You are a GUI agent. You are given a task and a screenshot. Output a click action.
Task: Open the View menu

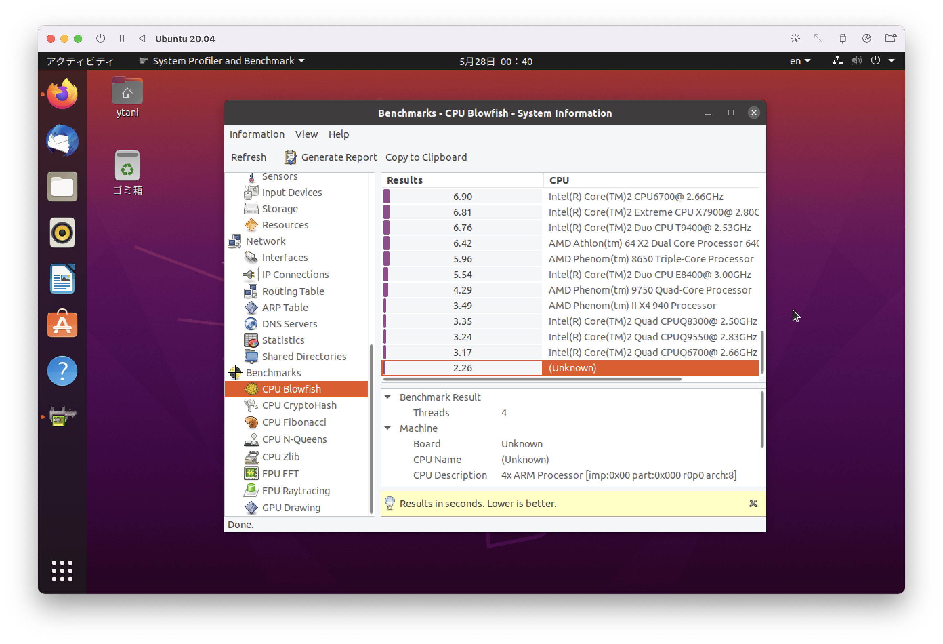(306, 134)
